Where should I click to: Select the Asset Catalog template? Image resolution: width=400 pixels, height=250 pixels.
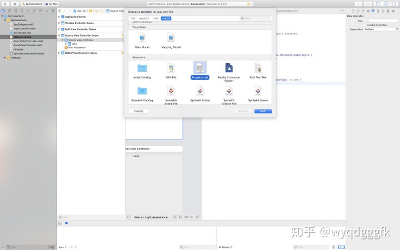click(x=142, y=71)
